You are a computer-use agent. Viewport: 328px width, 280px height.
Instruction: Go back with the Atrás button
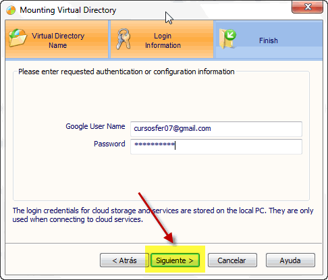point(124,260)
